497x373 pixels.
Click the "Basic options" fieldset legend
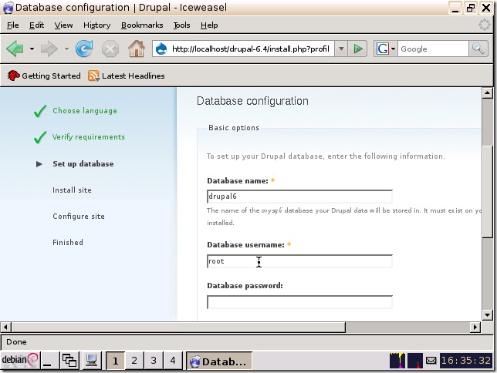(x=234, y=128)
